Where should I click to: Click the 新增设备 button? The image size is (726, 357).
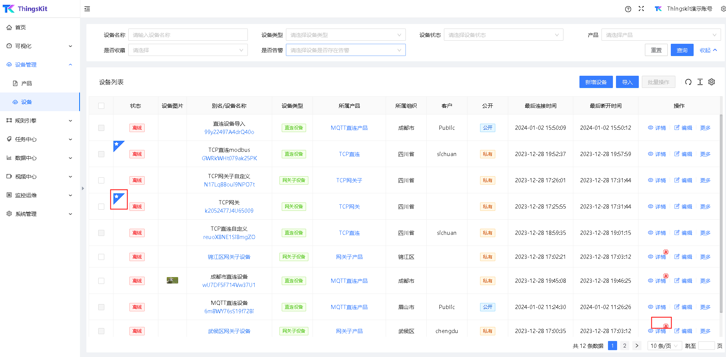tap(596, 82)
